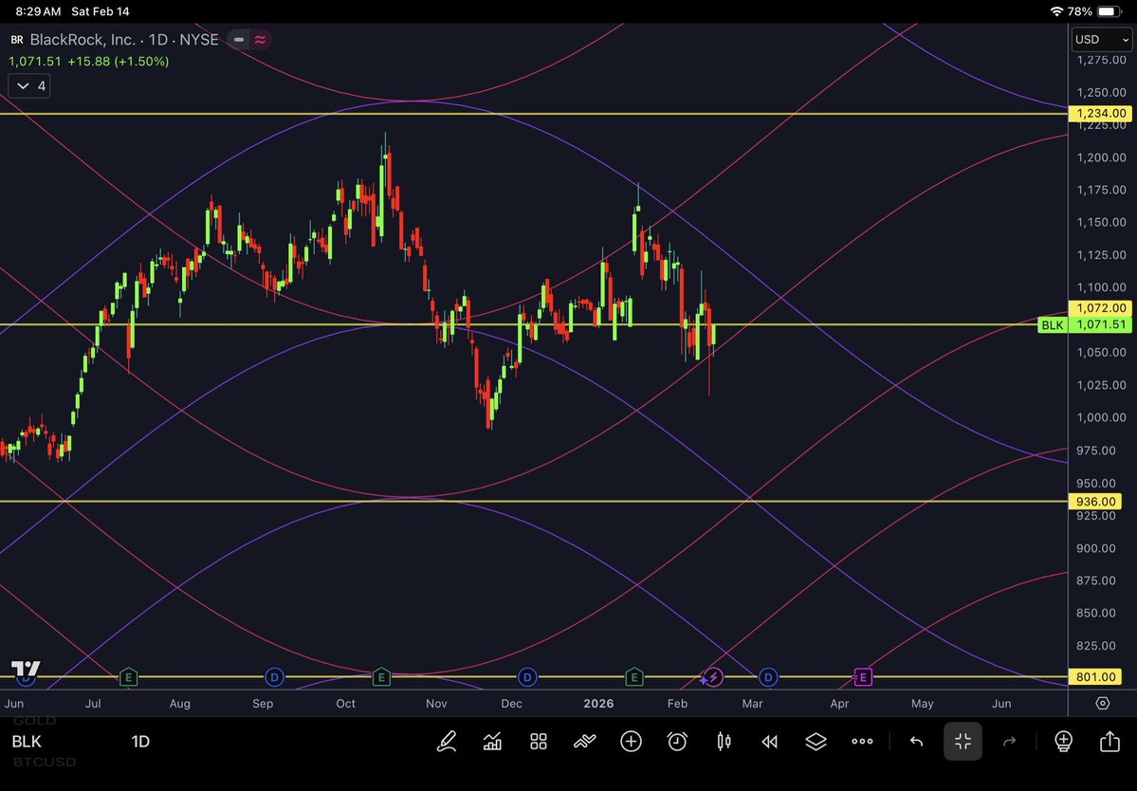Image resolution: width=1137 pixels, height=791 pixels.
Task: Tap the December dividend D marker
Action: [527, 677]
